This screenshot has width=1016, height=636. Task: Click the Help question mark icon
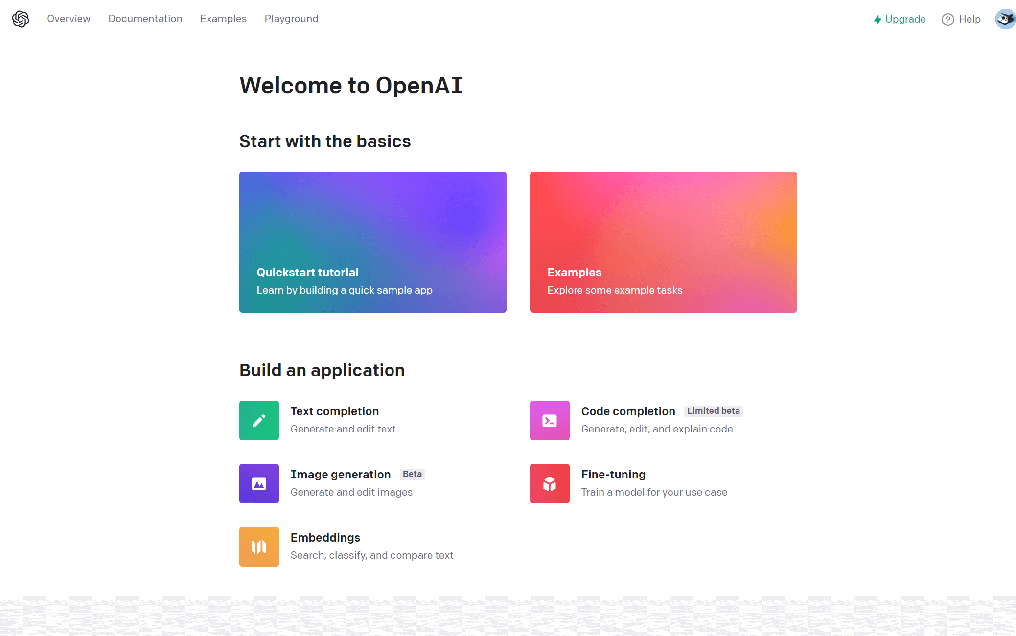(948, 20)
